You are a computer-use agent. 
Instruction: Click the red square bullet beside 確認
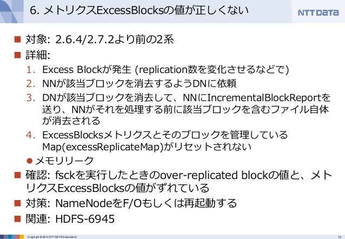point(17,175)
